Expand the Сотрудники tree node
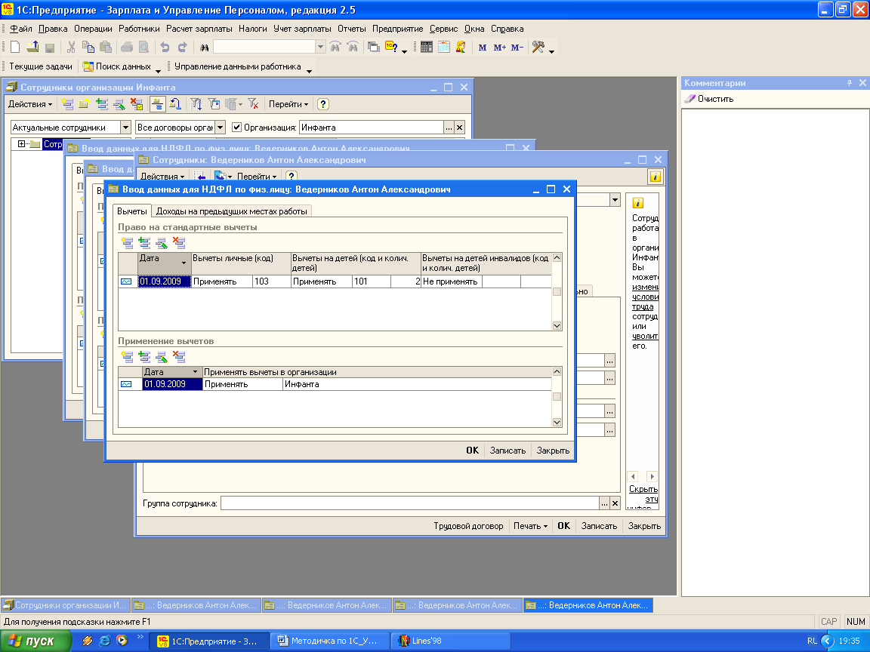 pos(22,144)
